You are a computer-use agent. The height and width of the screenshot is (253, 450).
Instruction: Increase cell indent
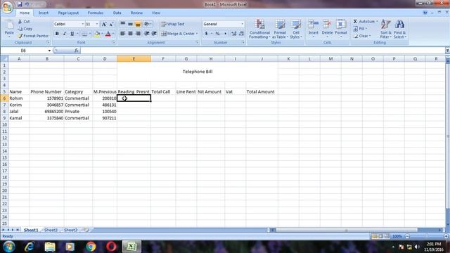point(154,34)
